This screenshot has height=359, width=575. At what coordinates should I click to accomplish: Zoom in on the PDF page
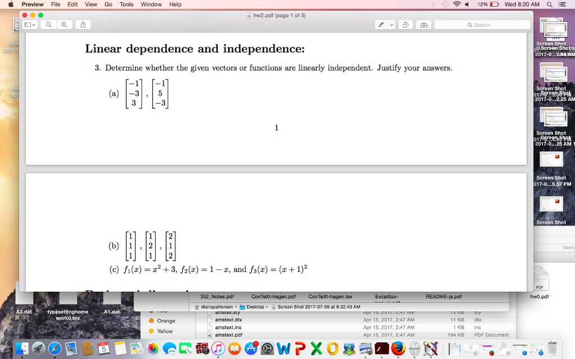[x=63, y=25]
